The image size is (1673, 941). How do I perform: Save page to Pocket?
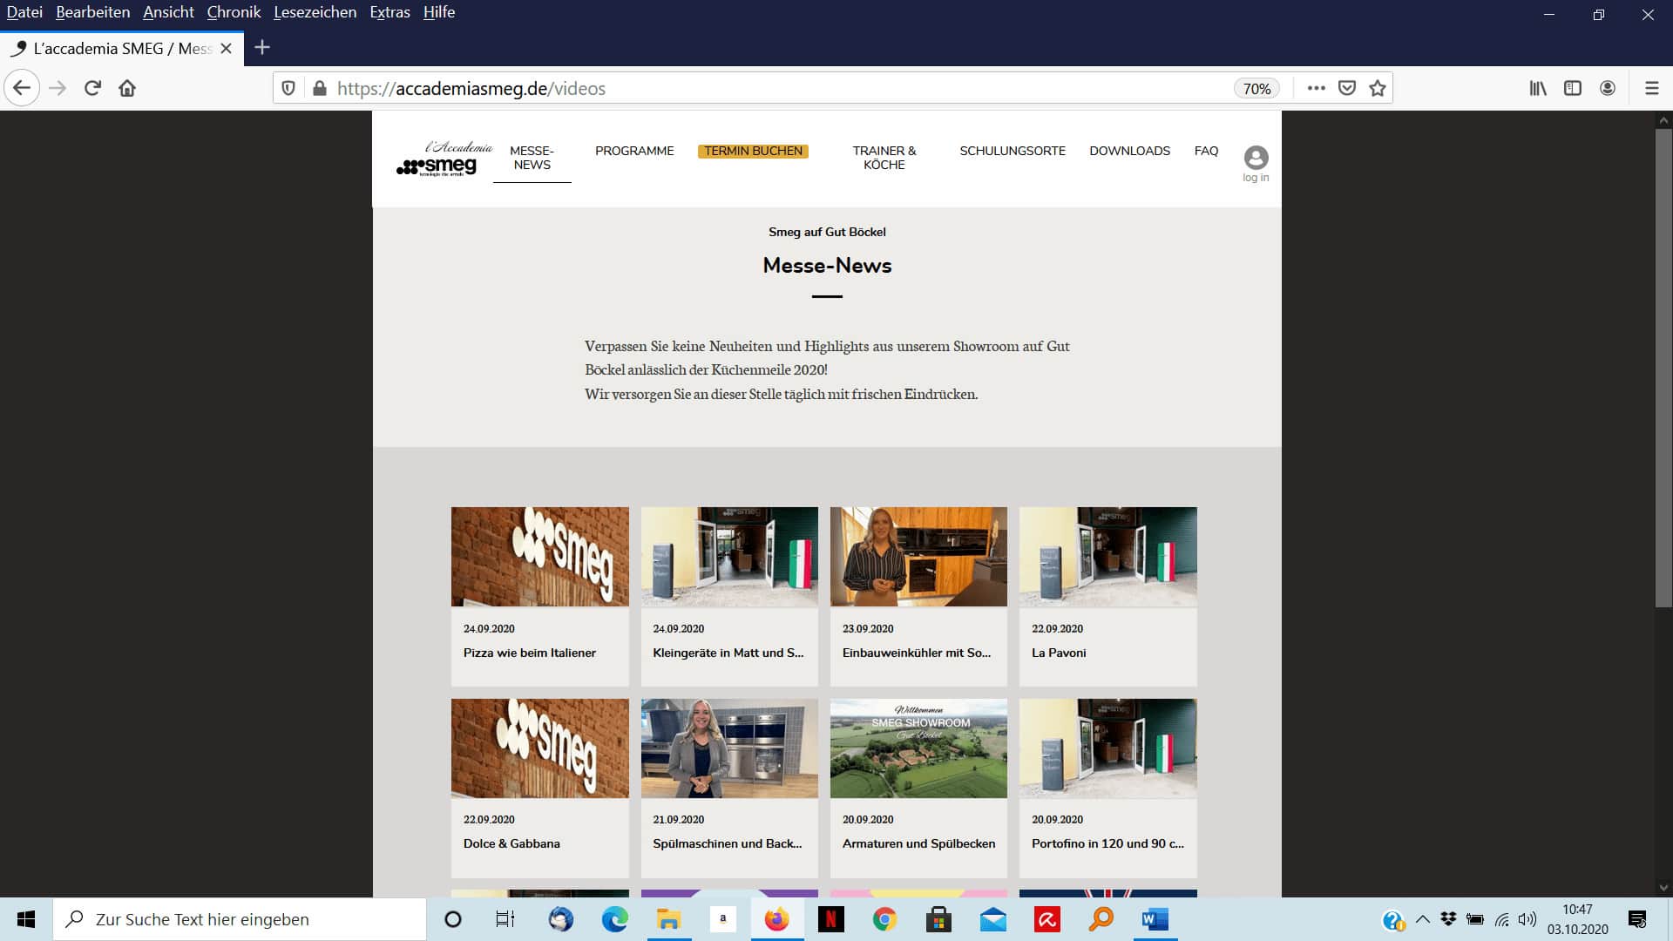tap(1347, 88)
